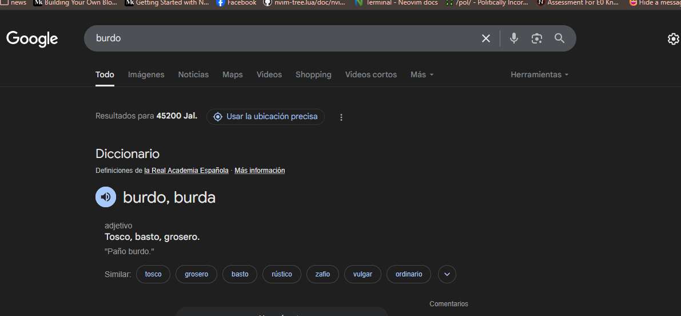Open nvim-tree.lua GitHub bookmark
The width and height of the screenshot is (681, 316).
pyautogui.click(x=304, y=3)
